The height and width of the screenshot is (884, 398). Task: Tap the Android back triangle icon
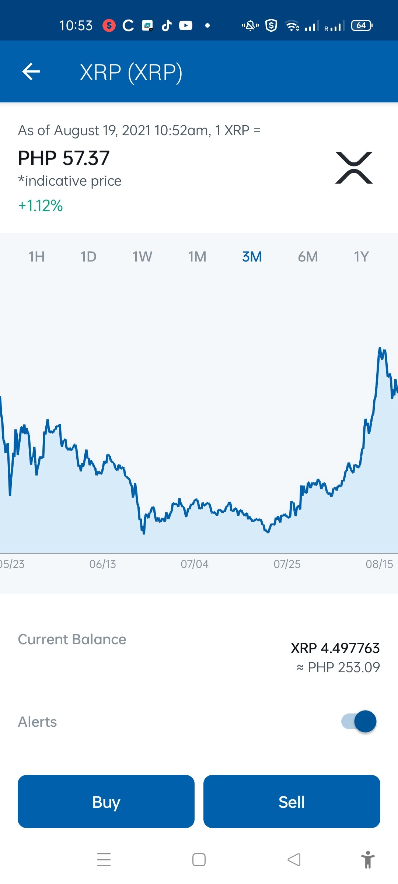pos(294,860)
